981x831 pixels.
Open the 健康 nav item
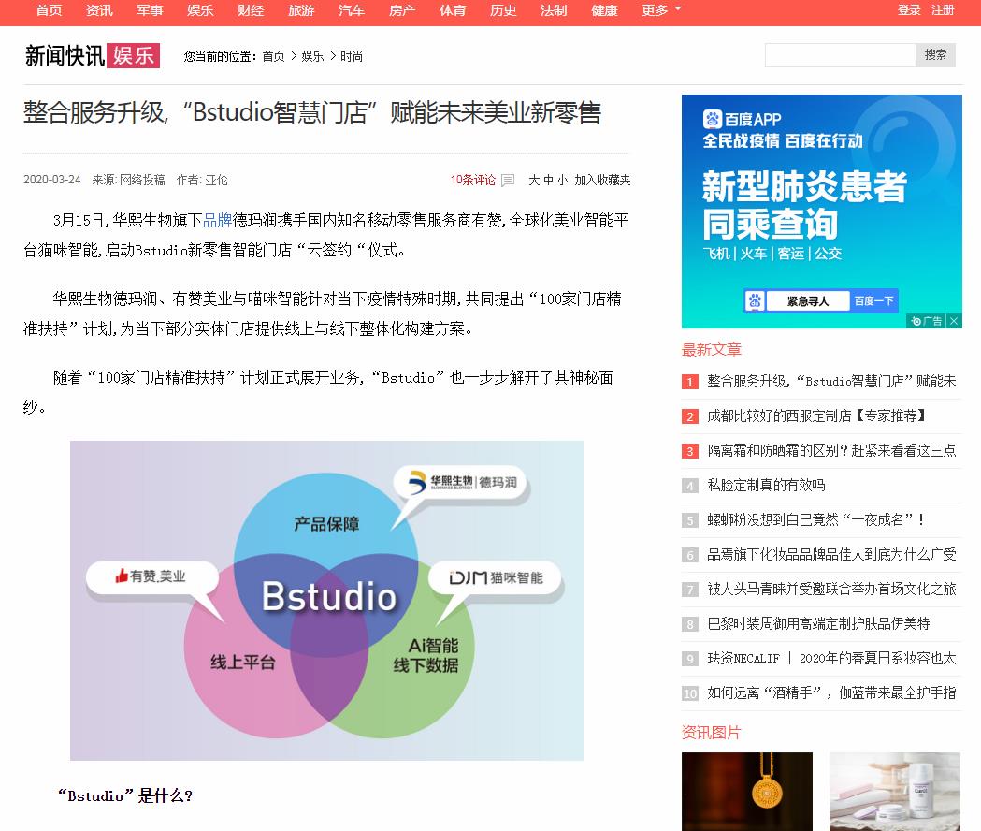tap(604, 10)
